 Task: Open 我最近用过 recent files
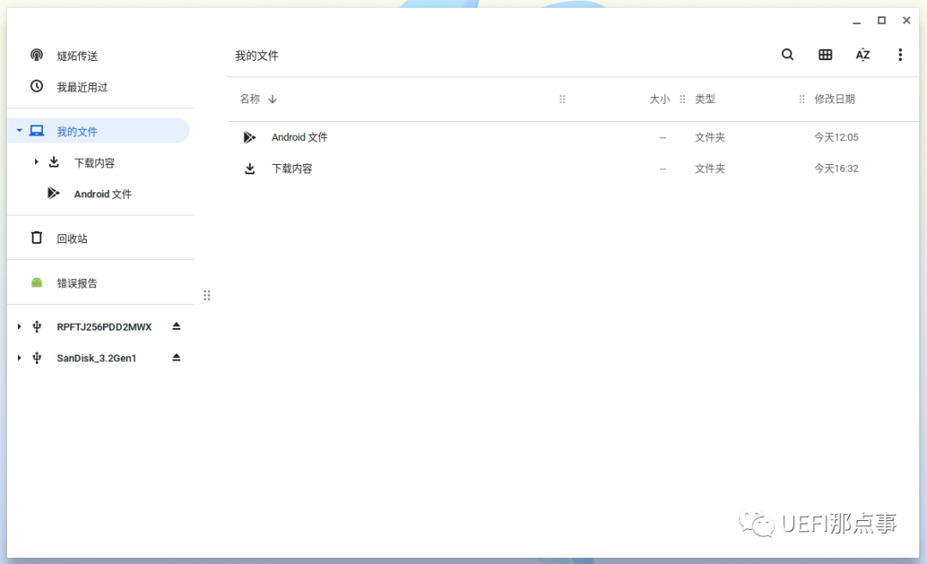82,87
